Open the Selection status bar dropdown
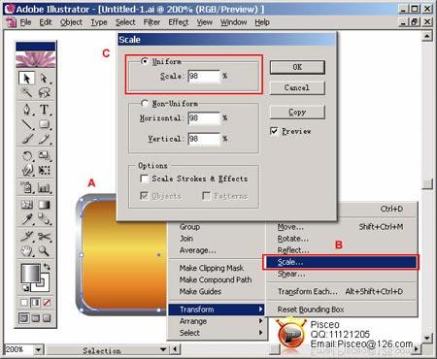Viewport: 437px width, 359px height. [x=163, y=349]
